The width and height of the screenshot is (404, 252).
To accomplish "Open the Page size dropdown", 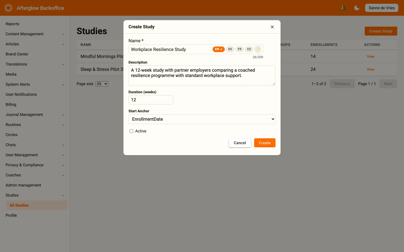I will [102, 84].
